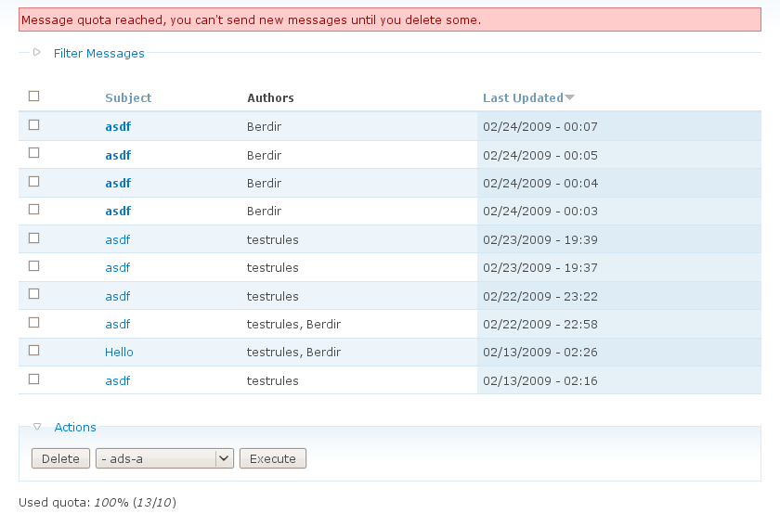Open the '- ads-a' actions dropdown
Screen dimensions: 780x514
(164, 458)
